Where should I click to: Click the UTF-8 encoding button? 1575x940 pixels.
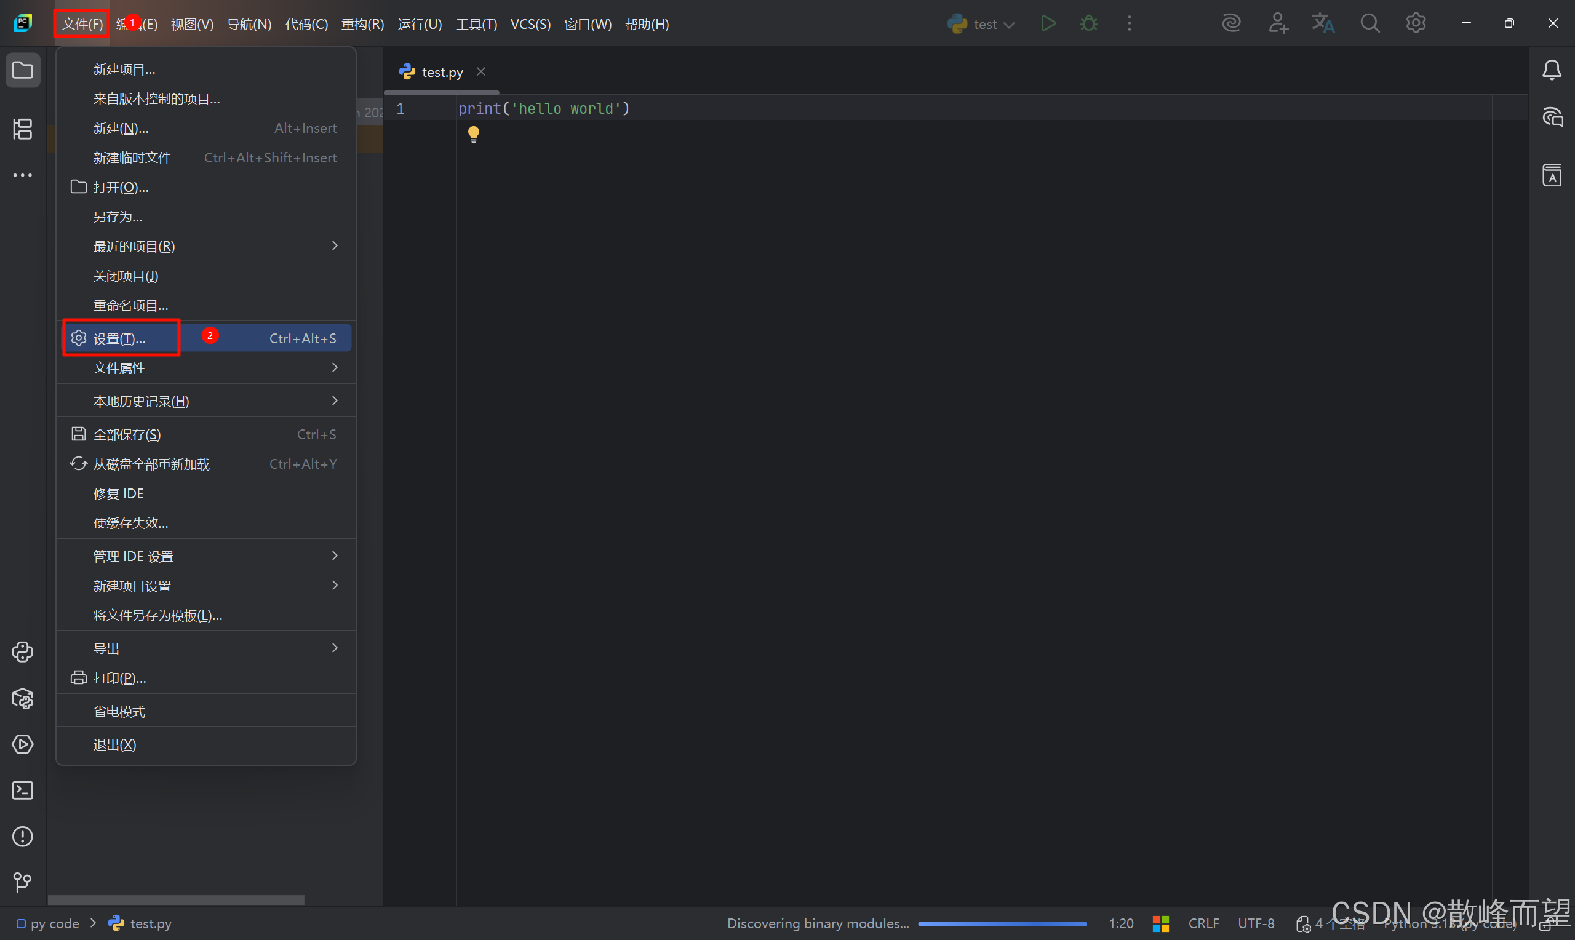(1256, 923)
